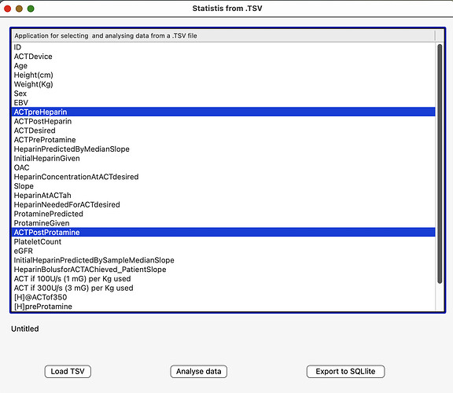Click the Analyse data button
Viewport: 453px width, 393px height.
tap(198, 371)
